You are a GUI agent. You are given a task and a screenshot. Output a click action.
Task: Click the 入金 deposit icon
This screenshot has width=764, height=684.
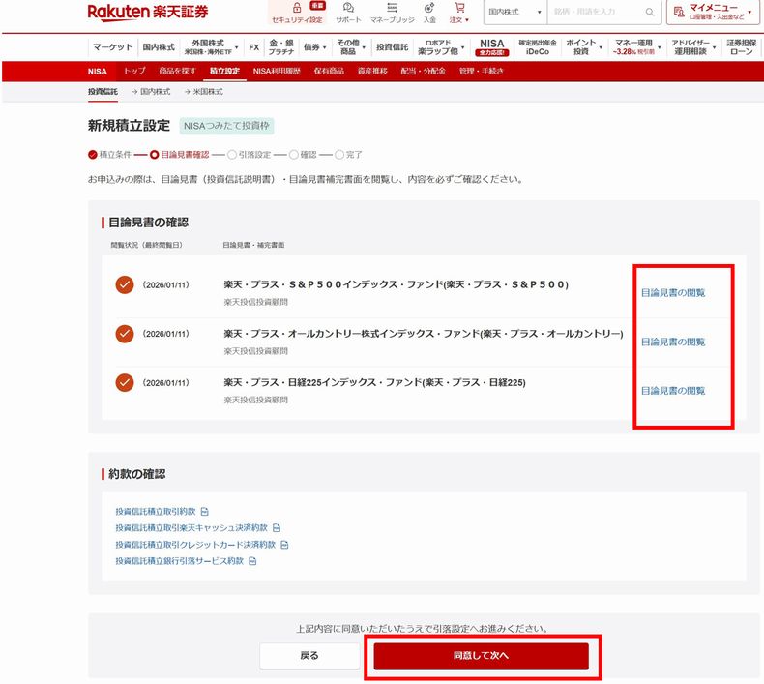click(429, 8)
